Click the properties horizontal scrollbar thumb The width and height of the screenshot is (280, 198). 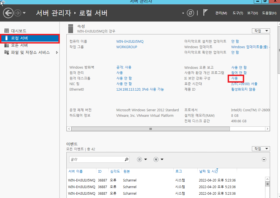(150, 129)
